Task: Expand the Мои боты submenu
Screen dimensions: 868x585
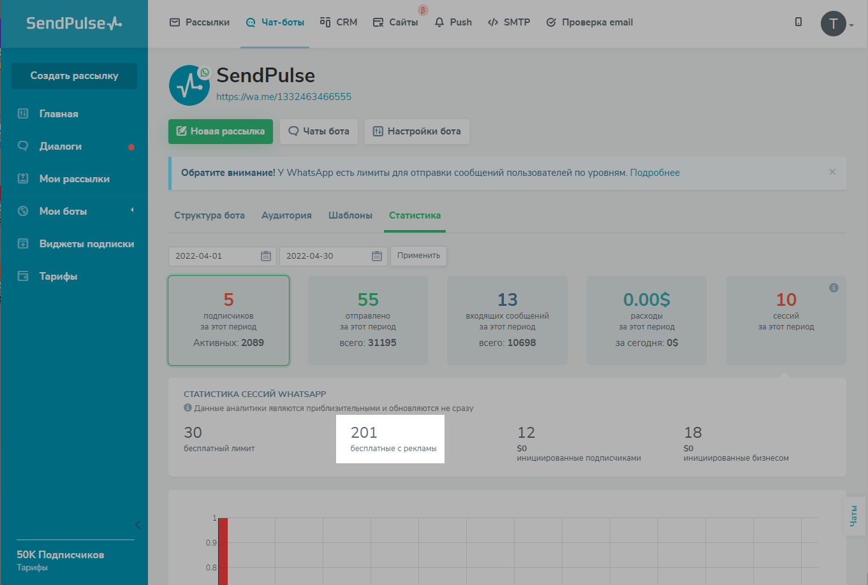Action: [132, 210]
